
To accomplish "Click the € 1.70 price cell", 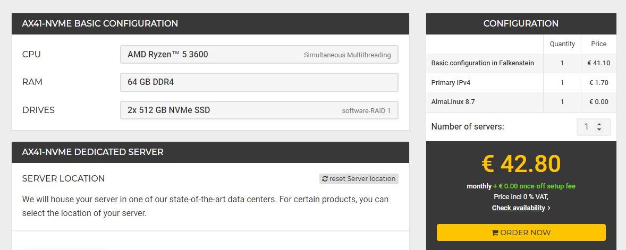I will [598, 82].
